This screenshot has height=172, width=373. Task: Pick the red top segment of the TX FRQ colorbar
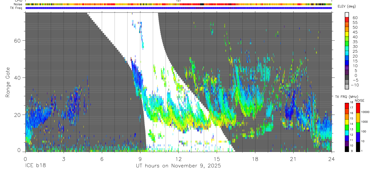pos(347,106)
